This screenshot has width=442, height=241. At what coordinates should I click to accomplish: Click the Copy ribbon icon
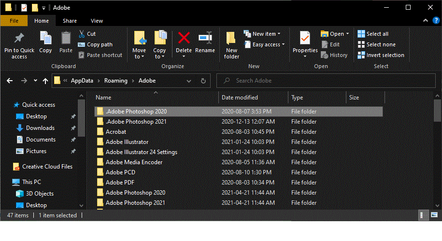[x=45, y=38]
